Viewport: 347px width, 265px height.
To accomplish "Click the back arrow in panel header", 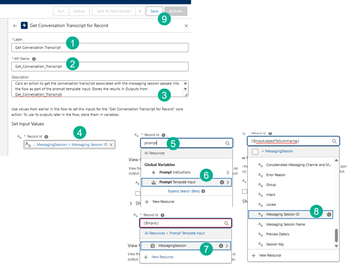I will pos(15,26).
